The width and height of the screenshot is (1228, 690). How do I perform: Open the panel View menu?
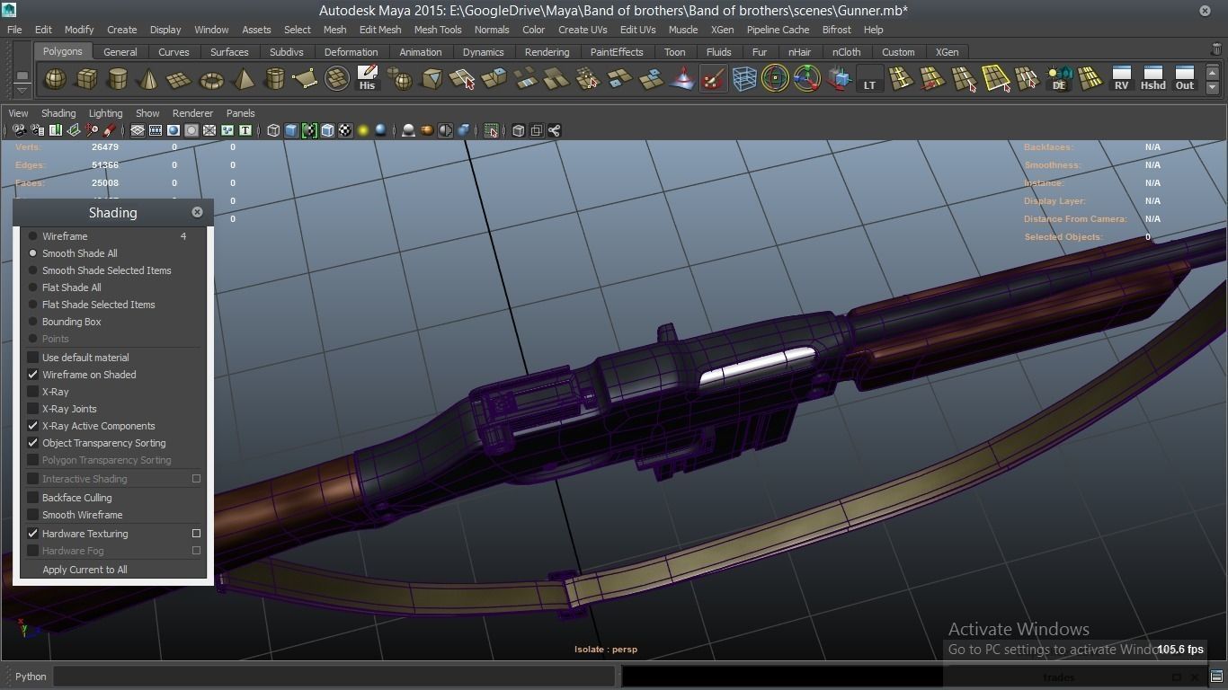(18, 113)
